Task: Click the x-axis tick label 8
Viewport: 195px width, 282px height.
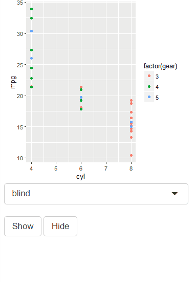Action: point(131,168)
